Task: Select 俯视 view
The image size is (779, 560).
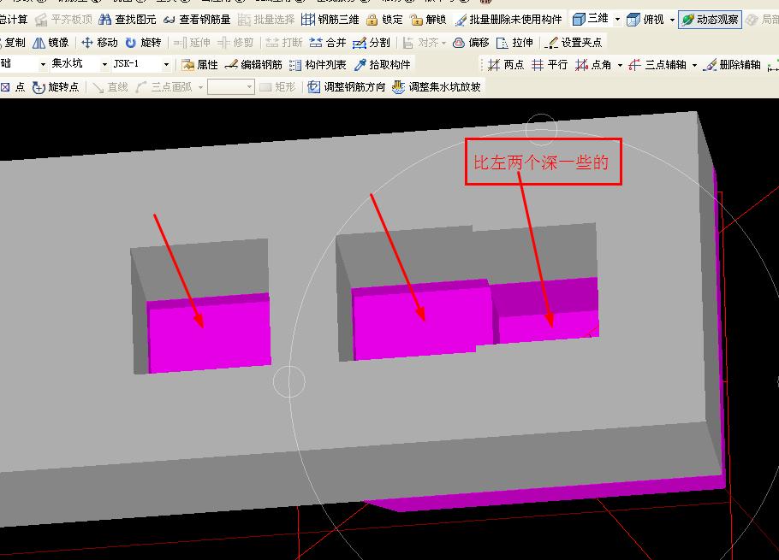Action: click(645, 20)
